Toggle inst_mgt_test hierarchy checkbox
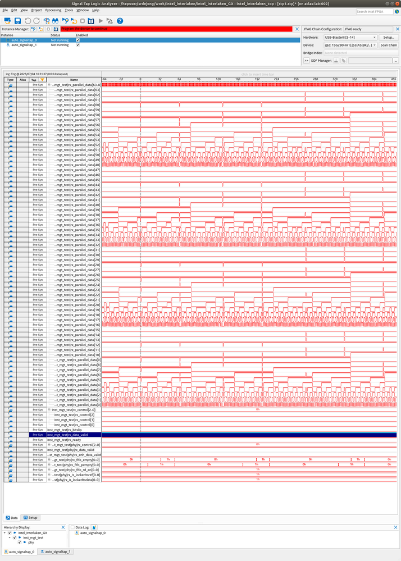This screenshot has height=561, width=401. coord(15,537)
